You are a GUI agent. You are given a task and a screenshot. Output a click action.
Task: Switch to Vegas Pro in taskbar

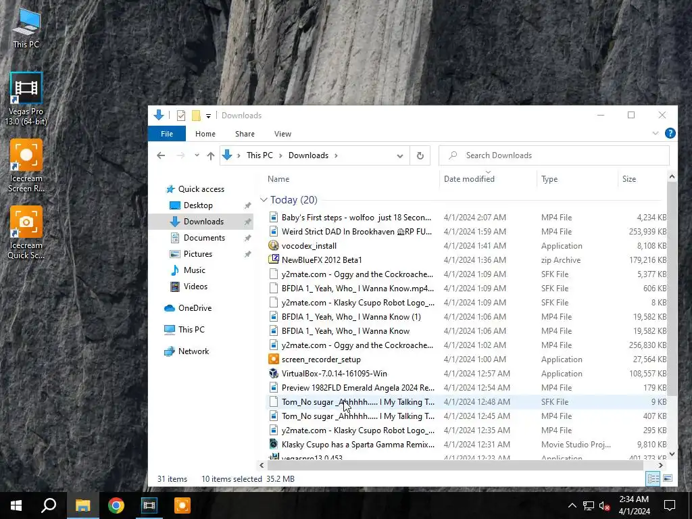pyautogui.click(x=149, y=505)
